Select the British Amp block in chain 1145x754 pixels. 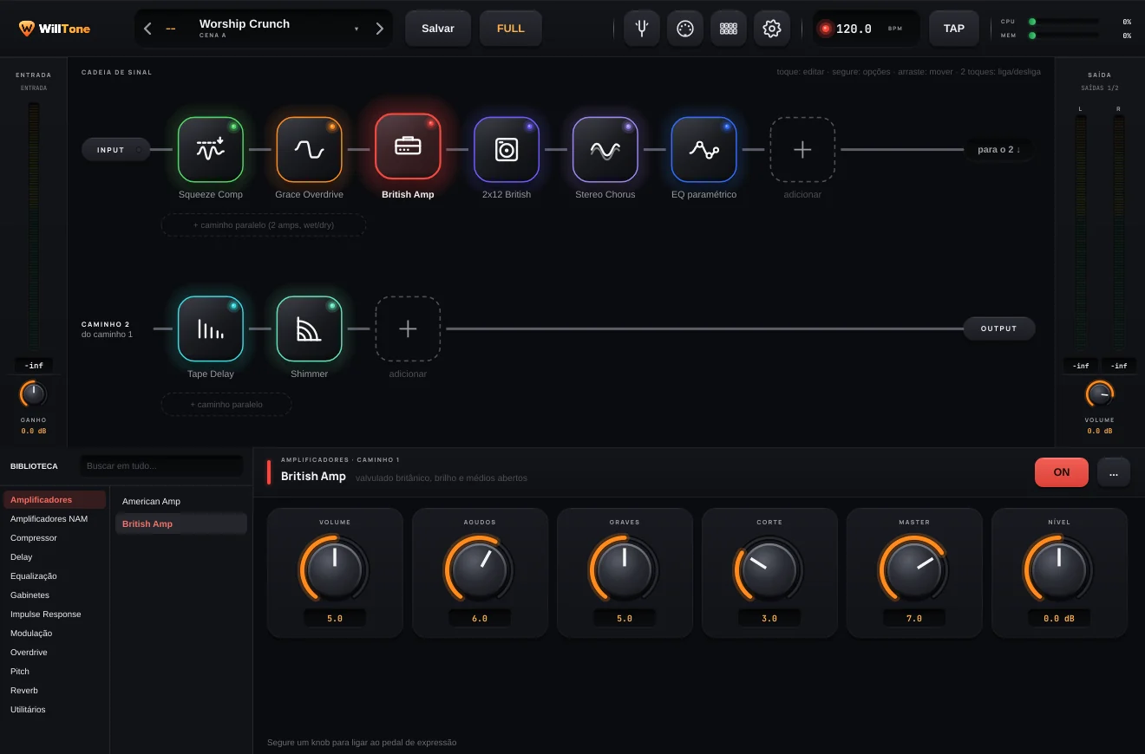click(x=408, y=146)
